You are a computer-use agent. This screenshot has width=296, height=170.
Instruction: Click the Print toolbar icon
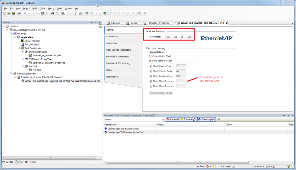[x=19, y=13]
